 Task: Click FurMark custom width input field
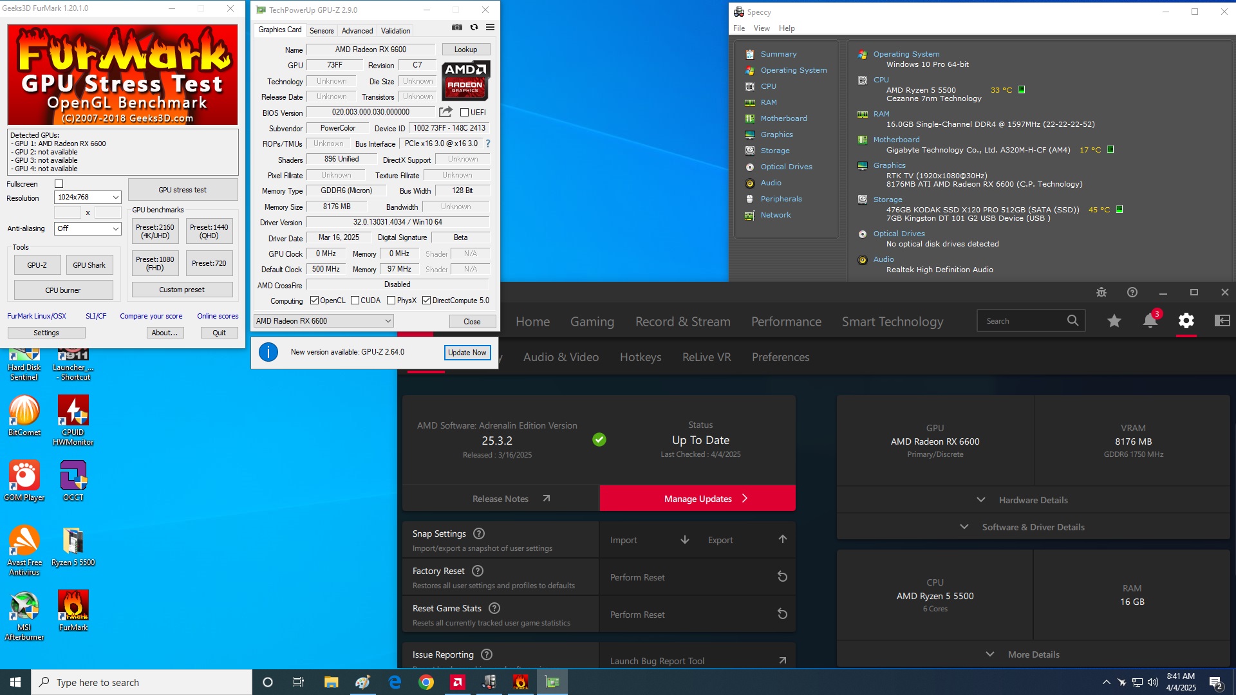pos(68,212)
